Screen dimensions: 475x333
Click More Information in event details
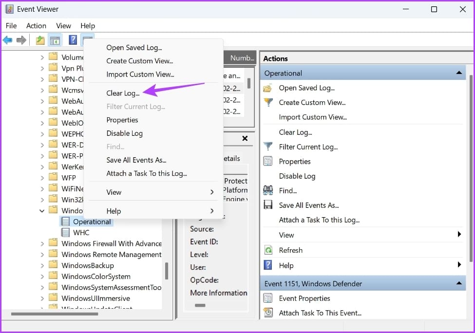[x=218, y=293]
